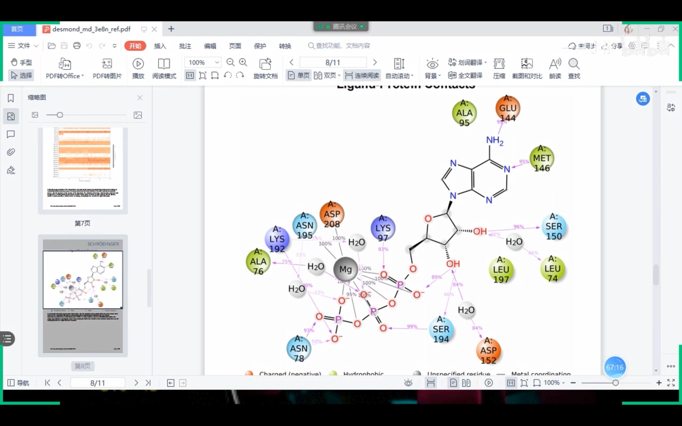Adjust the thumbnail size slider
The image size is (682, 426).
point(60,115)
